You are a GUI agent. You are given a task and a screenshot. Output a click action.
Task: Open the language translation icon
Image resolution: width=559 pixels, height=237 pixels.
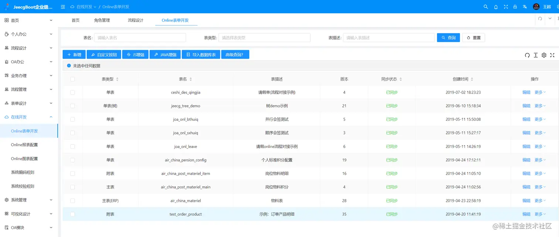tap(525, 7)
